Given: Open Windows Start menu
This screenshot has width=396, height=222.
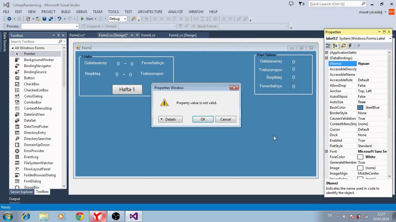Looking at the screenshot, I should tap(7, 216).
